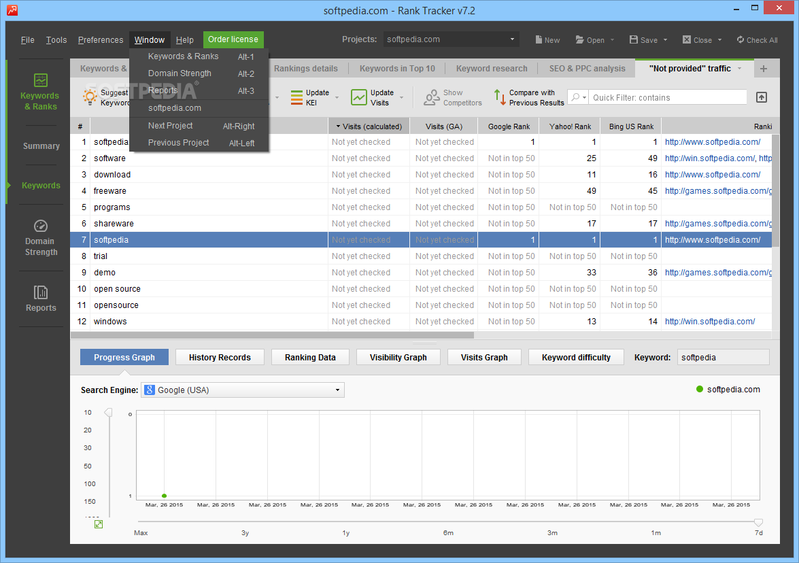Add a new workspace tab with plus

click(764, 69)
